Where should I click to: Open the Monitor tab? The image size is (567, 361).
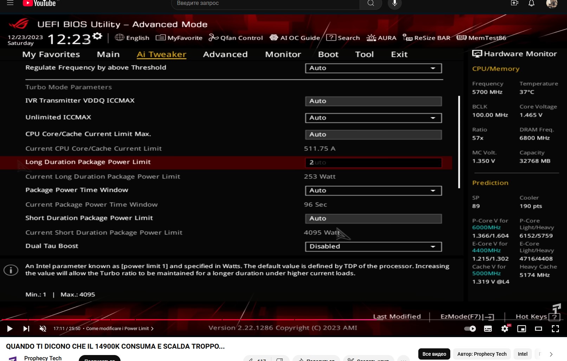(x=283, y=54)
